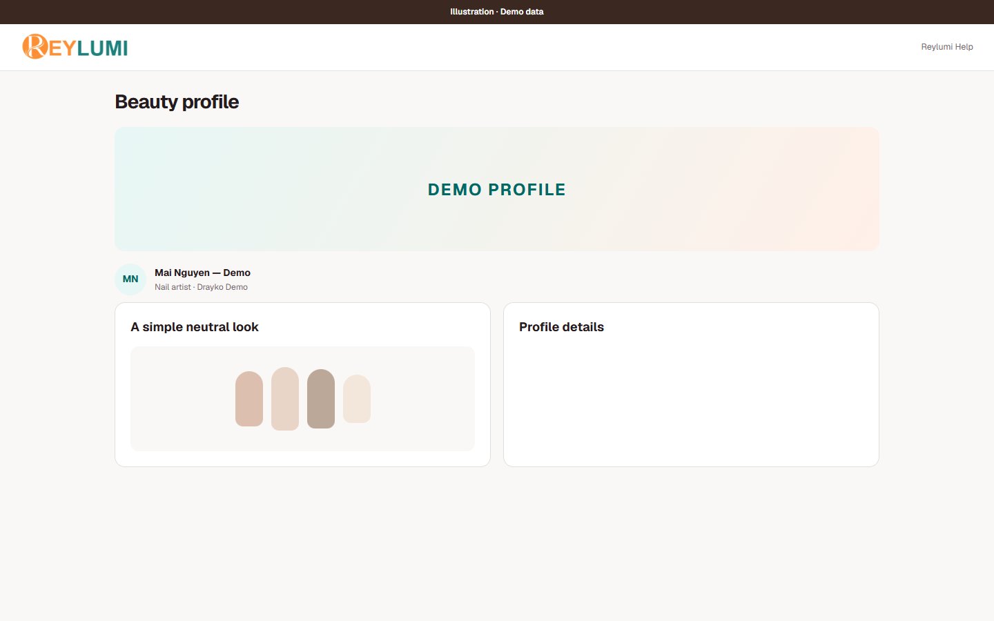The height and width of the screenshot is (621, 994).
Task: Pick the shortest cream nail swatch
Action: point(357,399)
